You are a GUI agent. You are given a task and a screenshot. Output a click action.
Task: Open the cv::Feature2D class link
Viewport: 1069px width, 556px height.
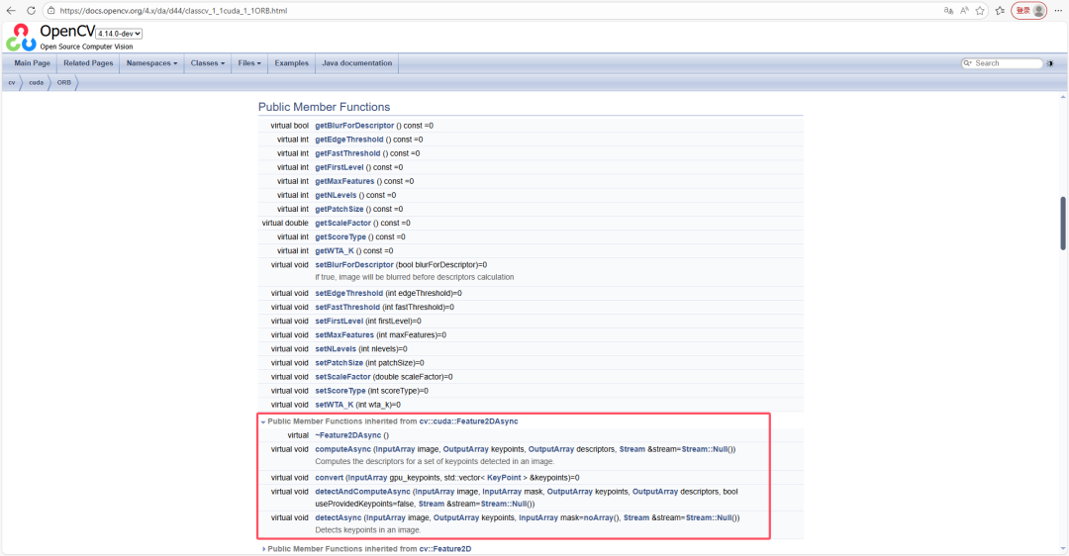click(445, 549)
